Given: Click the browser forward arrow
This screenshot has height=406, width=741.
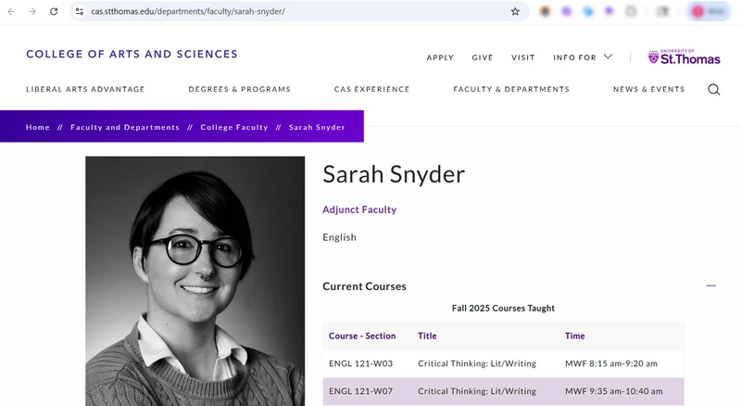Looking at the screenshot, I should (x=32, y=11).
